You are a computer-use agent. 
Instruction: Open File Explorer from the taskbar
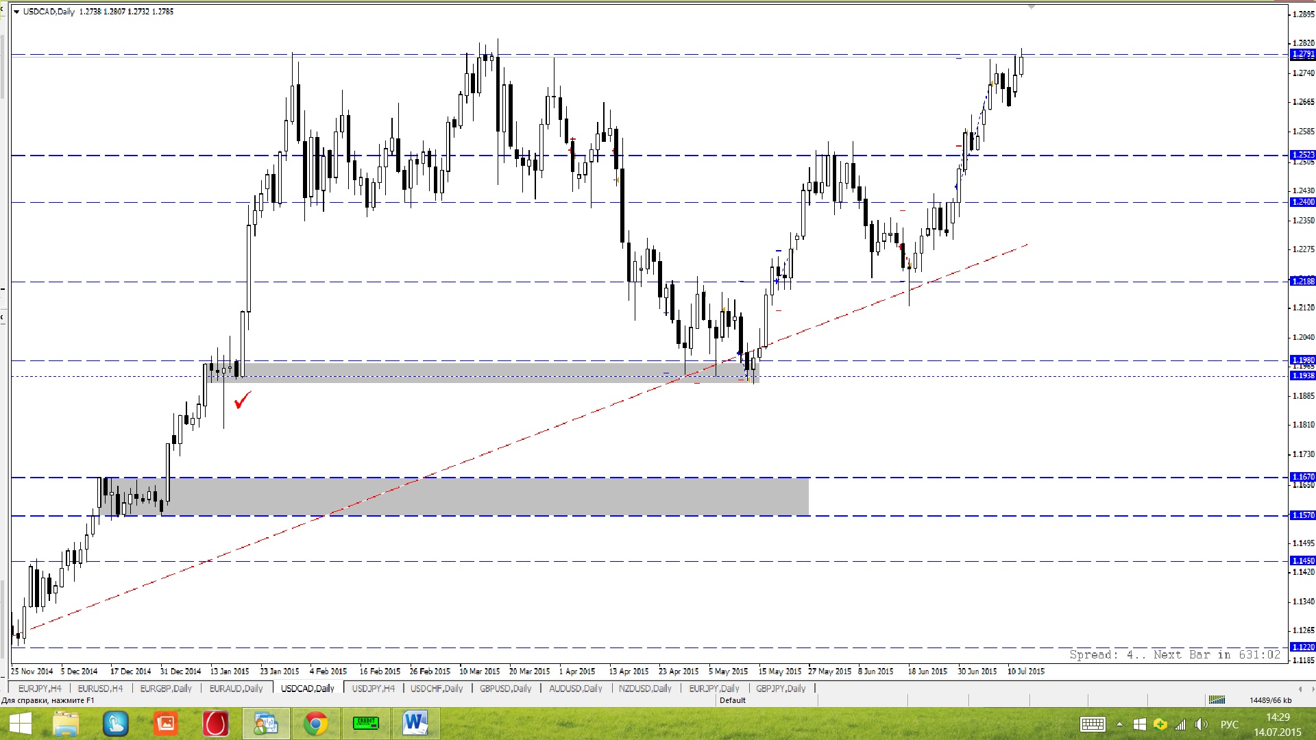pyautogui.click(x=66, y=724)
